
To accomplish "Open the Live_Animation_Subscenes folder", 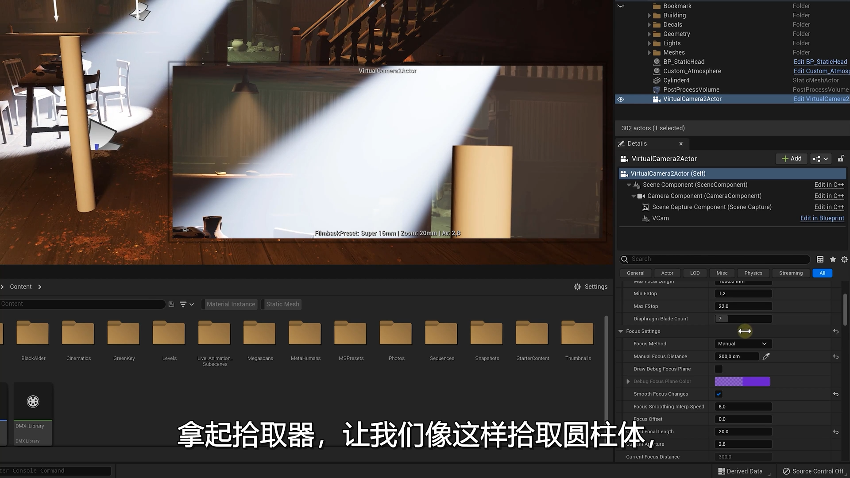I will pyautogui.click(x=215, y=343).
